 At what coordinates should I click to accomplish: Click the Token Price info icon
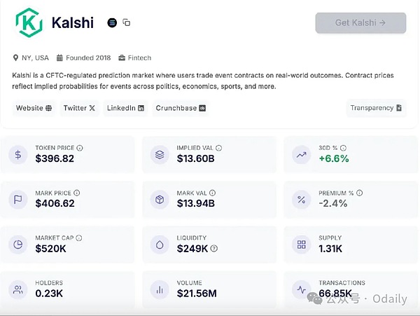tap(80, 148)
